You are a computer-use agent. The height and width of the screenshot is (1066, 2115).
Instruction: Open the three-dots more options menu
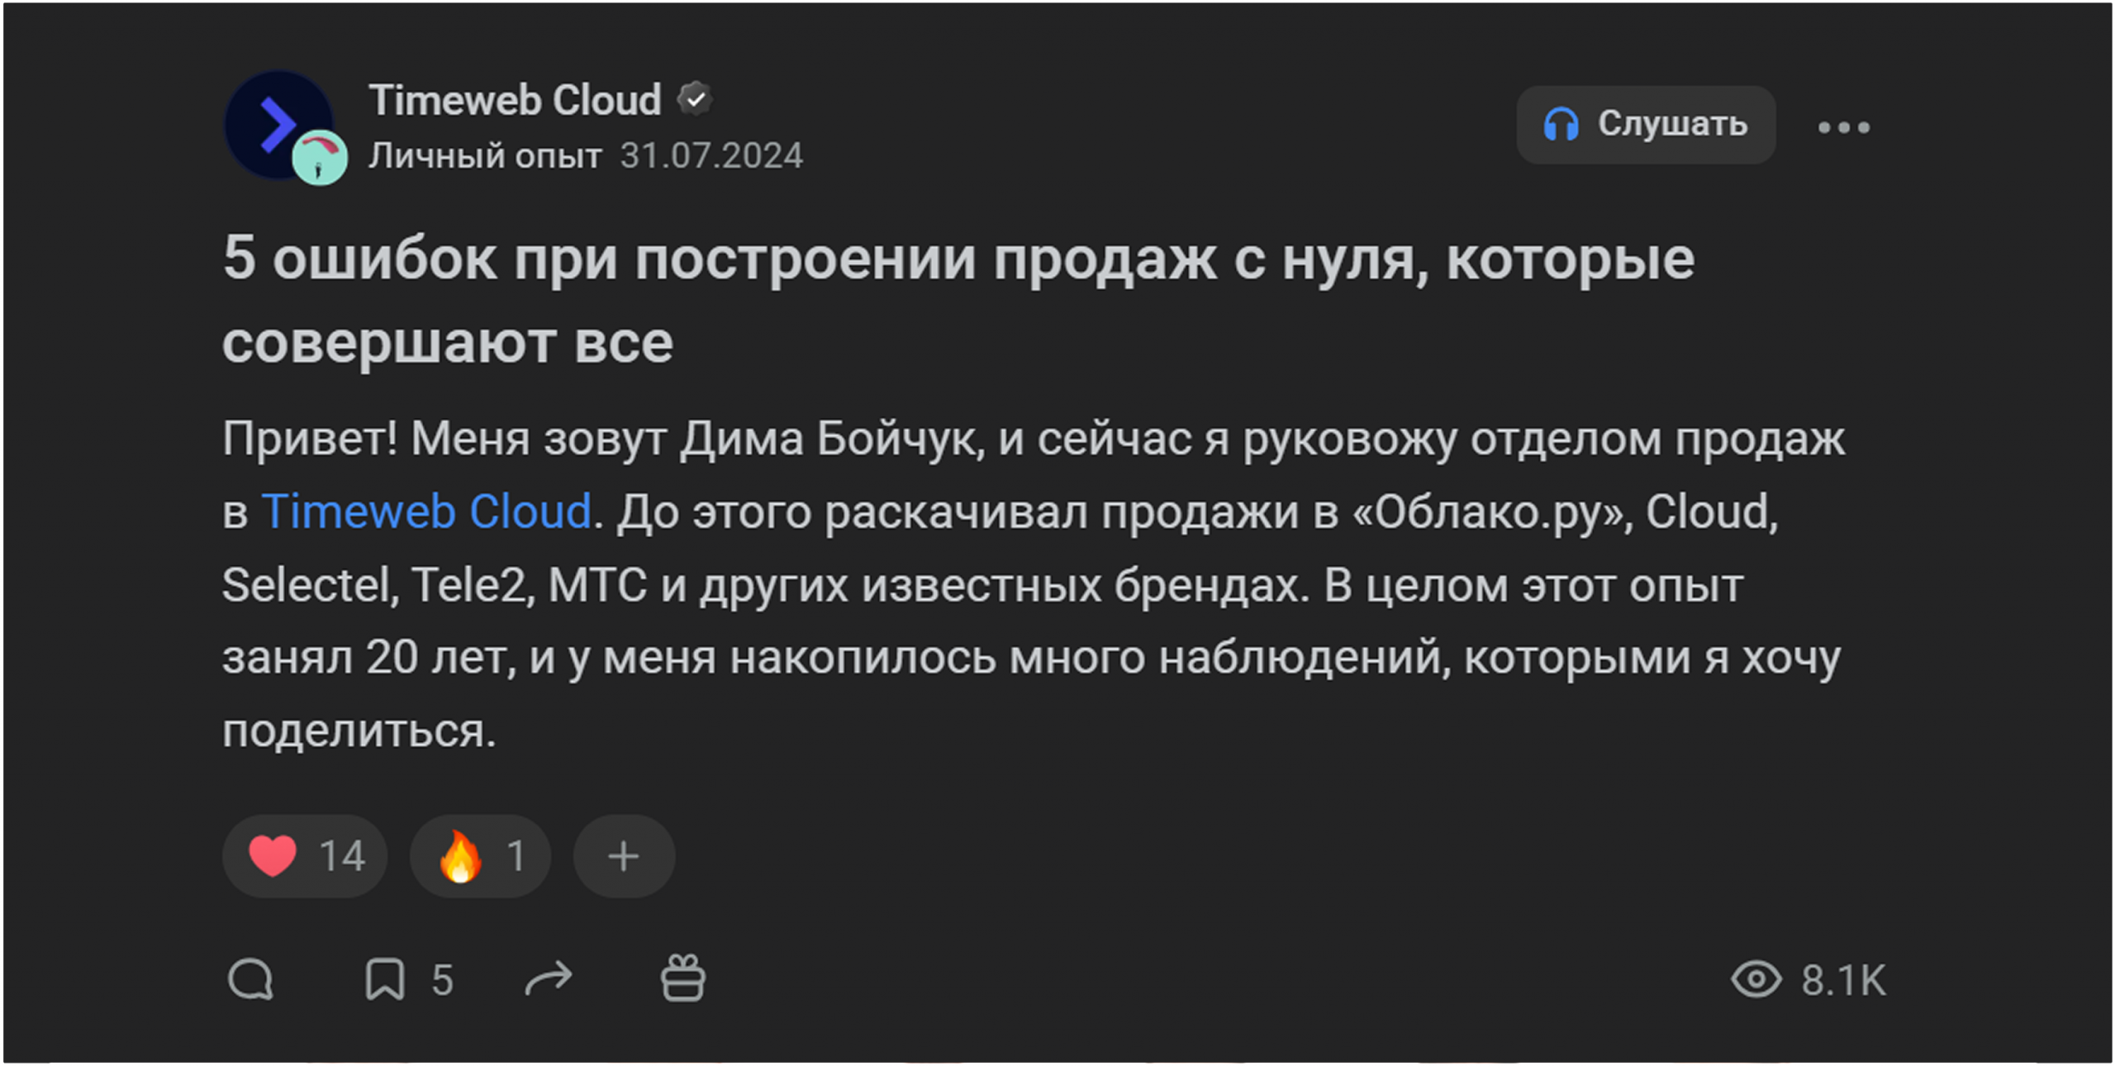pyautogui.click(x=1844, y=127)
